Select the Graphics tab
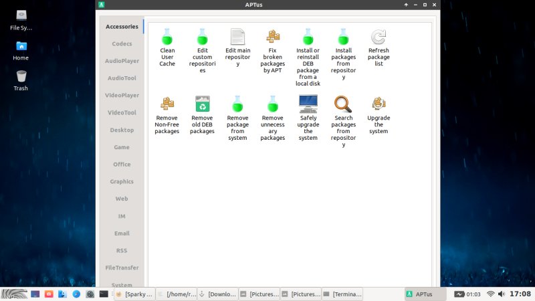The width and height of the screenshot is (535, 301). (122, 181)
